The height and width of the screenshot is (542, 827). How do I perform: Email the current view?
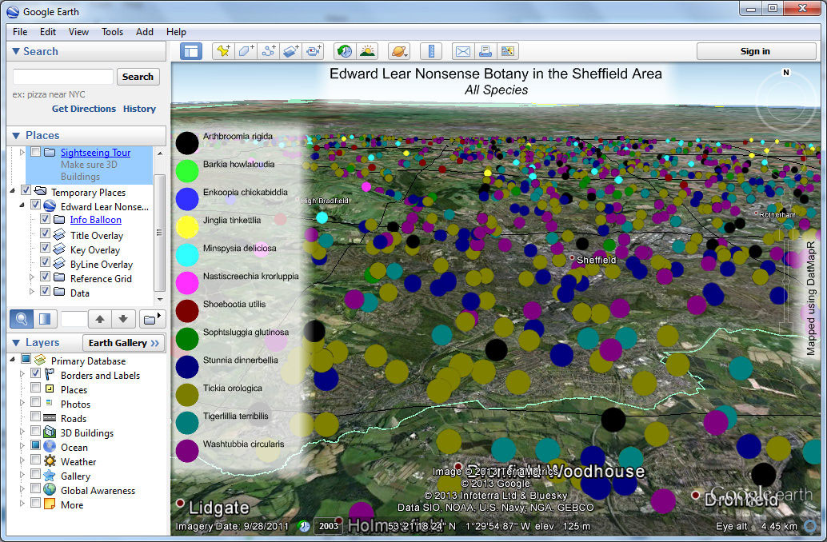pos(462,50)
